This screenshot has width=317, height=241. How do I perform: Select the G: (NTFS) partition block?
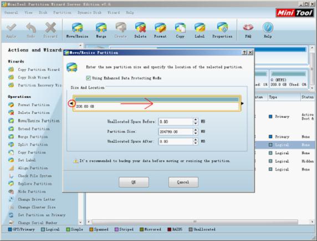click(x=289, y=79)
